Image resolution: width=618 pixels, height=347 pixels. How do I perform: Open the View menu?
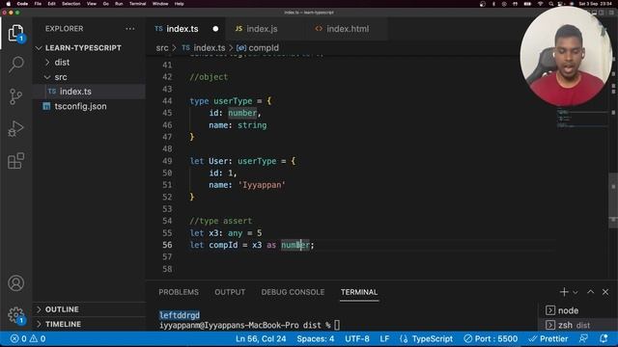pos(92,4)
